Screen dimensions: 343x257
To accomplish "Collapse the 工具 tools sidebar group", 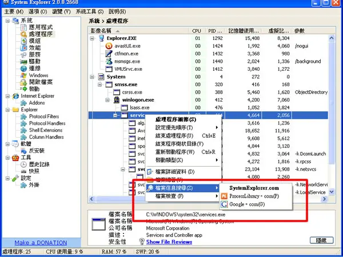I will (7, 158).
